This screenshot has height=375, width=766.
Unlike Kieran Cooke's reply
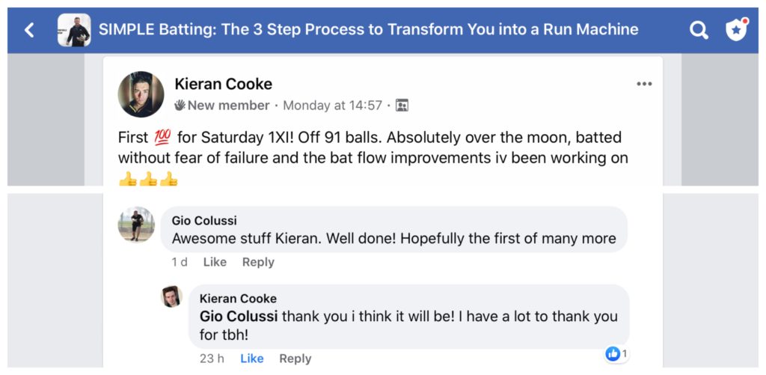(252, 359)
